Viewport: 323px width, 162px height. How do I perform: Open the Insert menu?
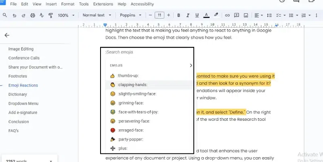tap(51, 4)
